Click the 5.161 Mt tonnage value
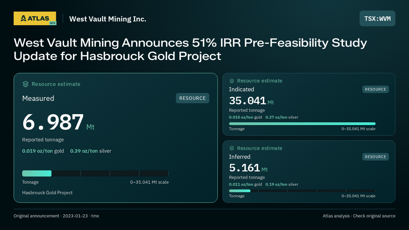 (x=248, y=168)
